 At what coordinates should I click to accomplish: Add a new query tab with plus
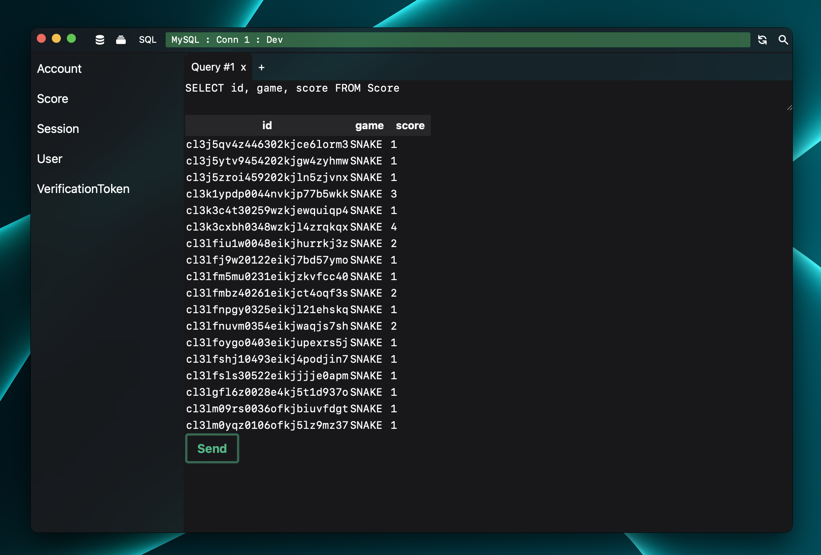coord(261,67)
